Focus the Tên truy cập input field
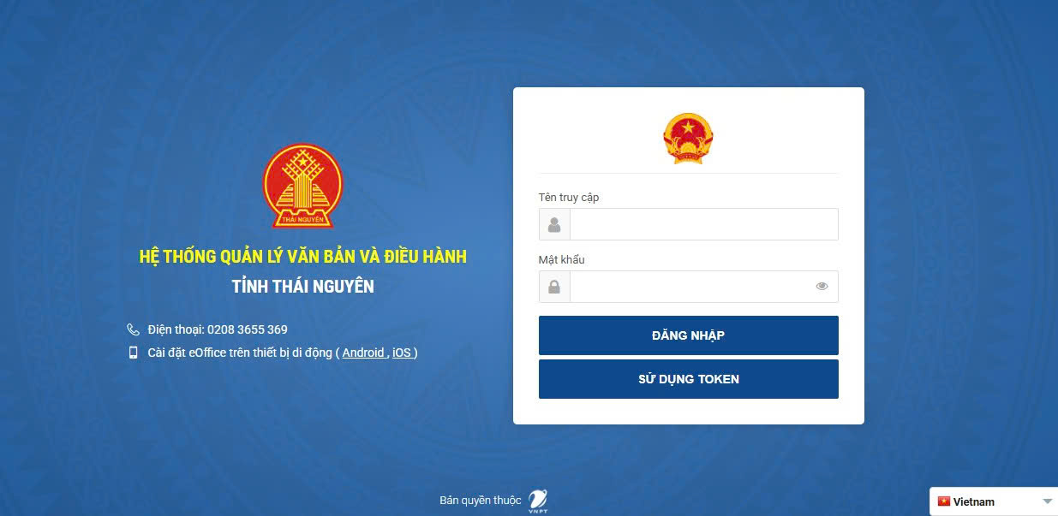 coord(703,224)
